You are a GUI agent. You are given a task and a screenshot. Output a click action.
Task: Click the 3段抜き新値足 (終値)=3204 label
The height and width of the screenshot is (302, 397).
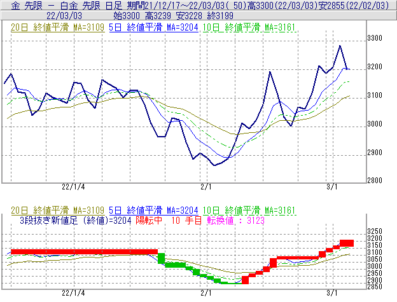click(x=76, y=221)
